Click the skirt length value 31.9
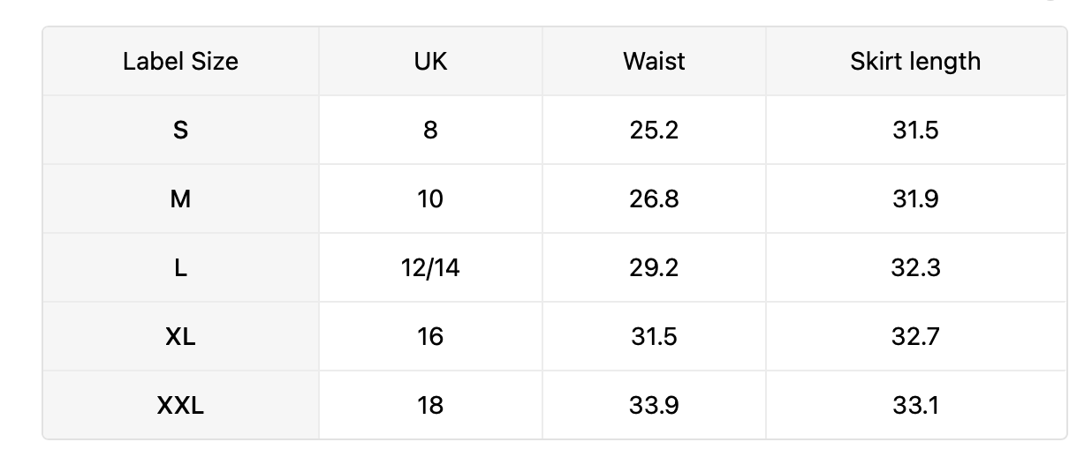This screenshot has height=457, width=1092. point(915,199)
